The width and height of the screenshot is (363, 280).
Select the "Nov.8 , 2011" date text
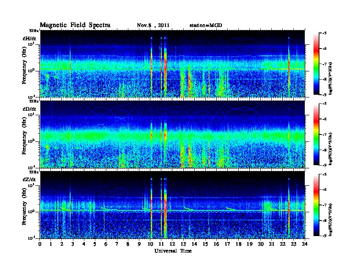pyautogui.click(x=153, y=26)
